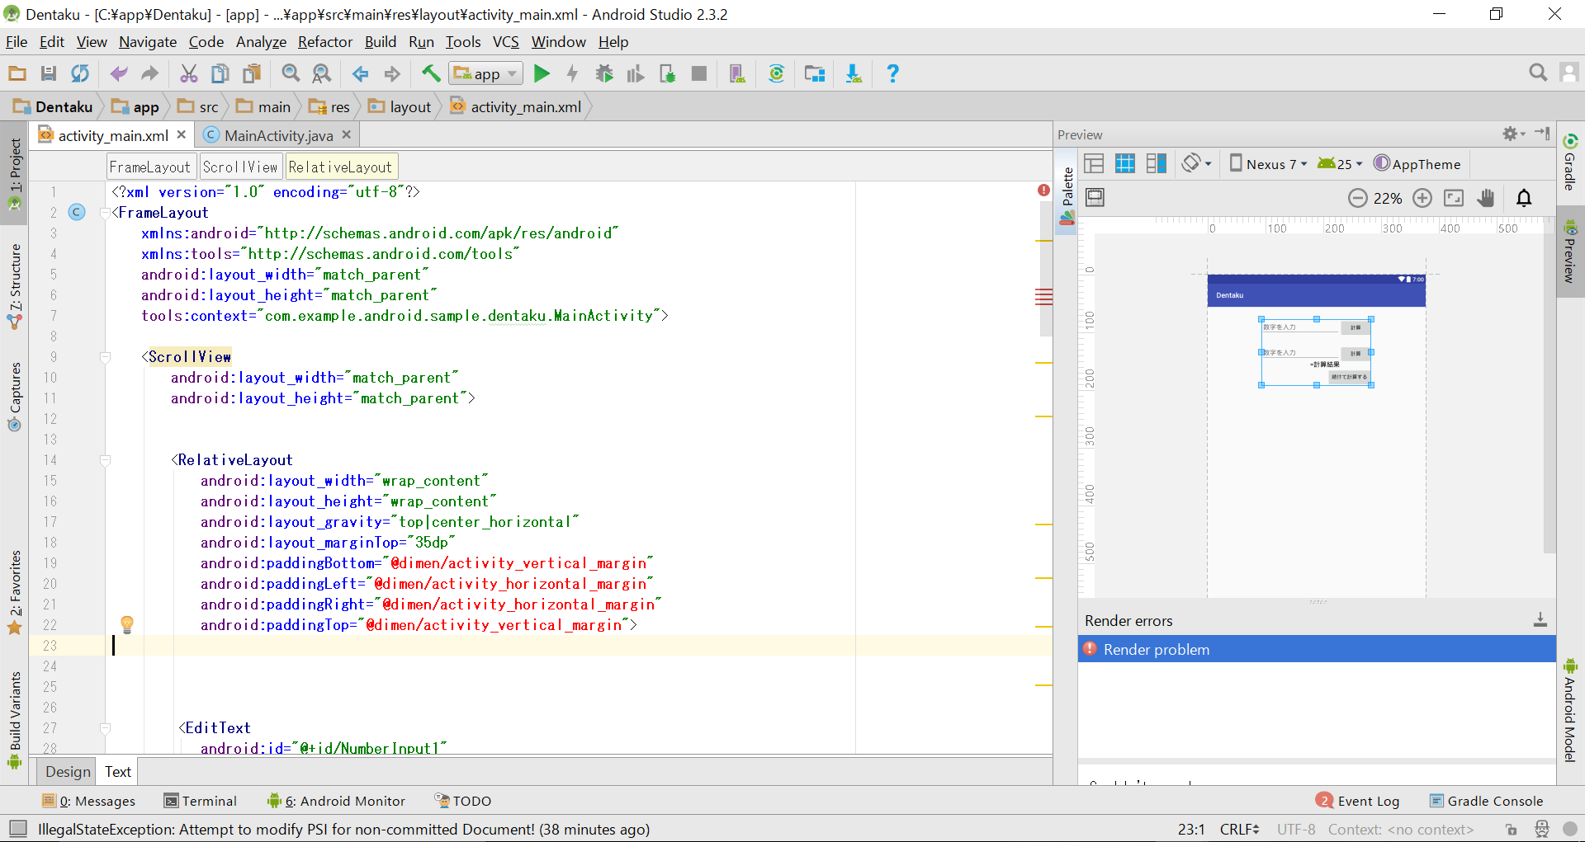Screen dimensions: 1585x842
Task: Click the preview warnings bell icon
Action: [1525, 198]
